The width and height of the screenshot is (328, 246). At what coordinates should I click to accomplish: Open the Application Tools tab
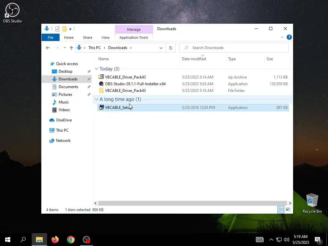134,37
